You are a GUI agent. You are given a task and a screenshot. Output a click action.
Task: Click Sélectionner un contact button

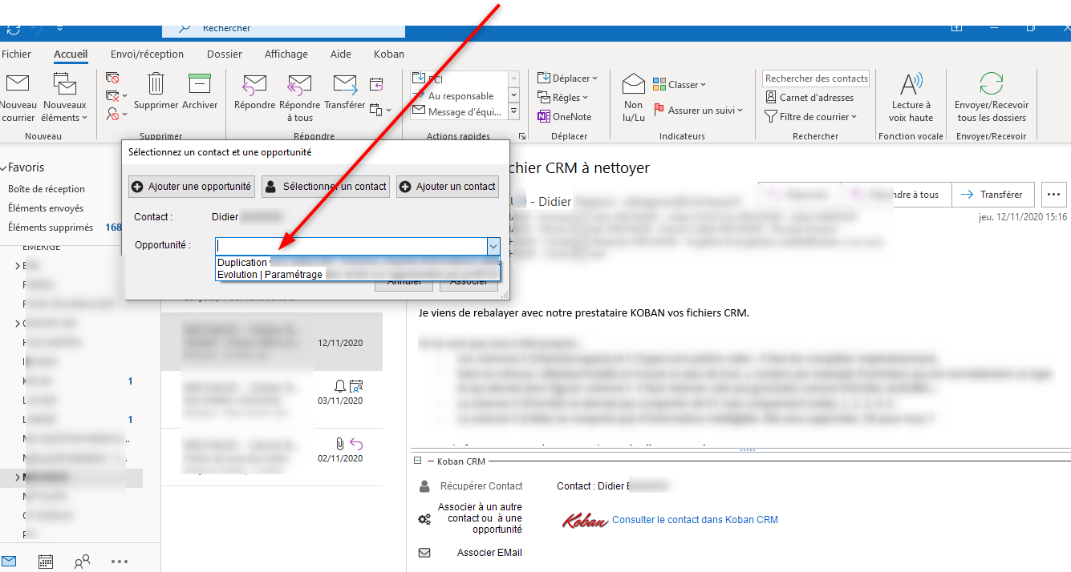pos(326,187)
